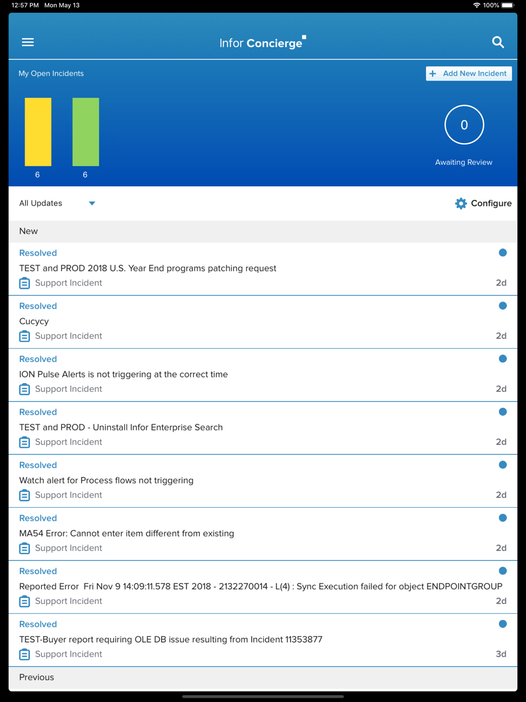Open 'Uninstall Infor Enterprise Search' incident
The height and width of the screenshot is (702, 526).
pos(121,428)
